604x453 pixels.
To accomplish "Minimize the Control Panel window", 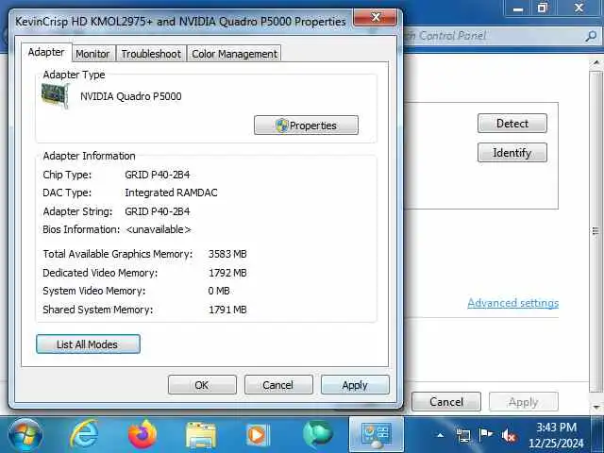I will [518, 8].
